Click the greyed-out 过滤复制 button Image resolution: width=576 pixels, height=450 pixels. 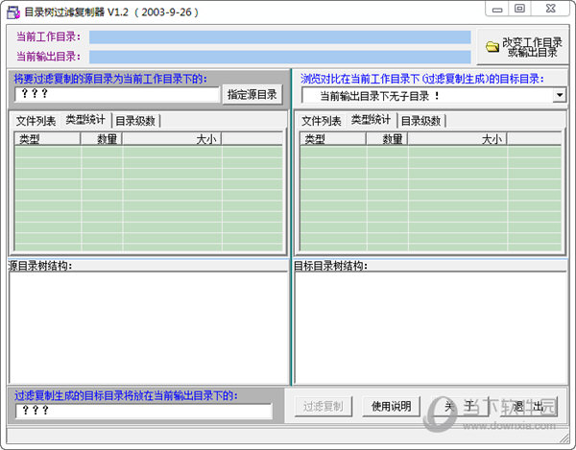click(x=324, y=406)
